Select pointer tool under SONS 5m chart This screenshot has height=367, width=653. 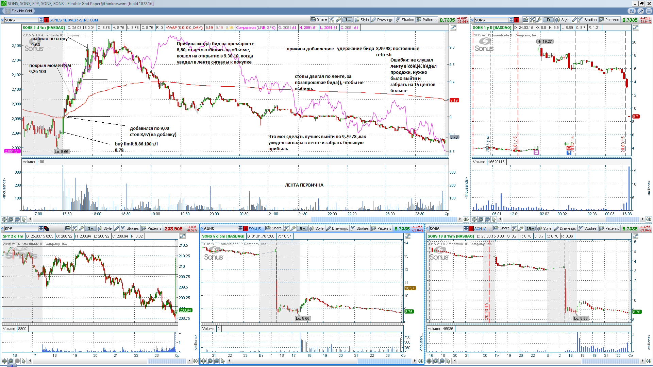pos(223,361)
